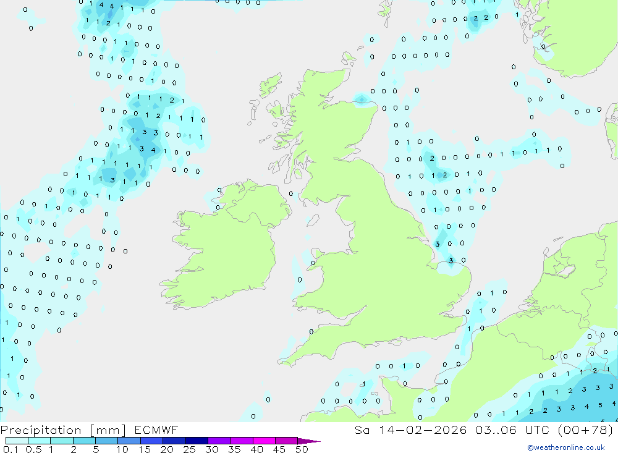Select the 30–35 mm purple legend swatch

click(x=219, y=441)
